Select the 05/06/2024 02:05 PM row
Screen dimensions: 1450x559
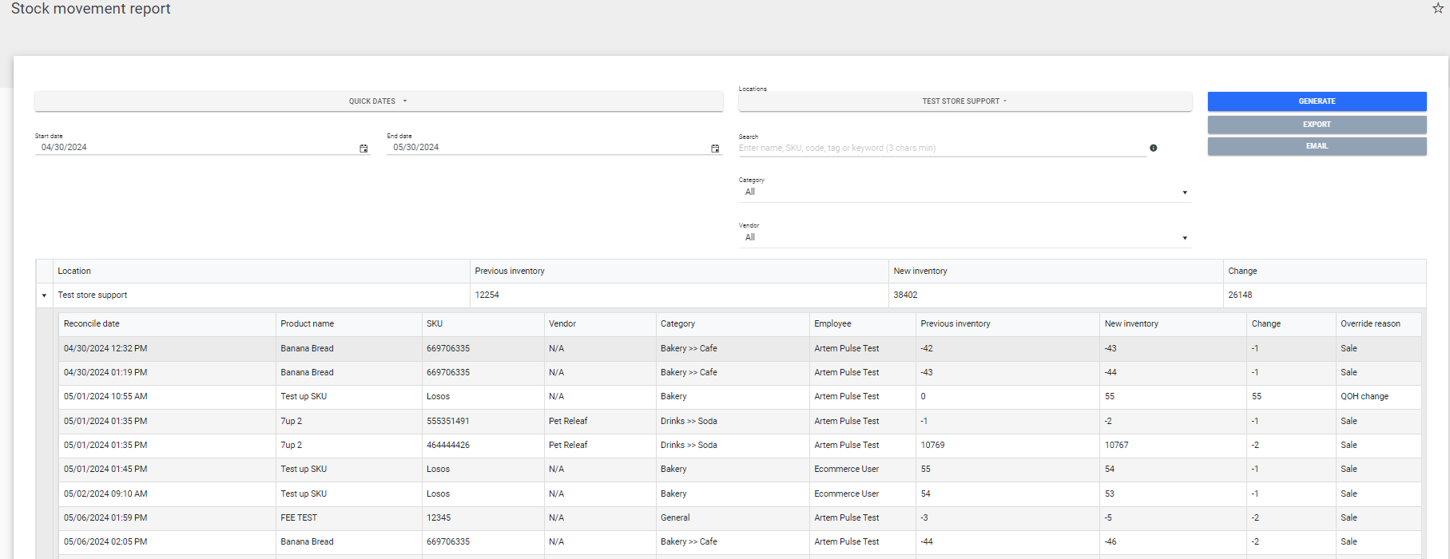740,542
